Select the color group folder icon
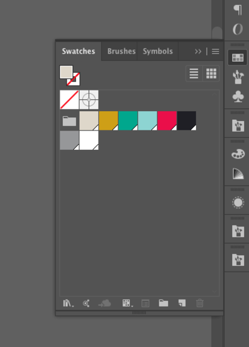The height and width of the screenshot is (347, 249). pos(69,121)
